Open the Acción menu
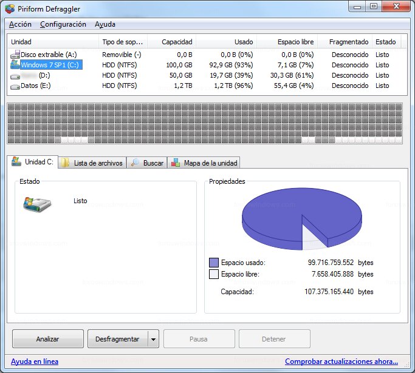This screenshot has width=415, height=373. (x=20, y=24)
